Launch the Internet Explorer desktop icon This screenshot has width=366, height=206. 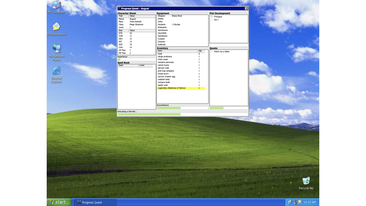pyautogui.click(x=56, y=75)
